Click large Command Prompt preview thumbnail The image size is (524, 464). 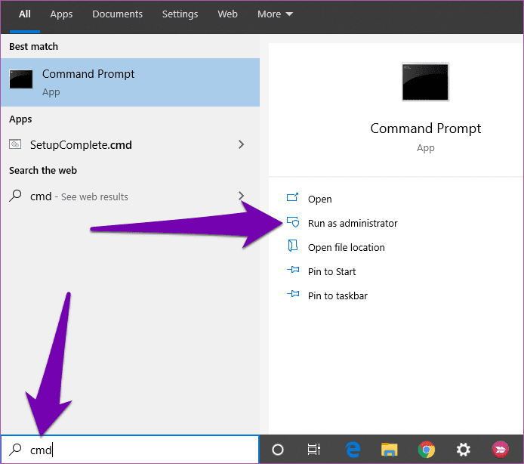tap(425, 82)
